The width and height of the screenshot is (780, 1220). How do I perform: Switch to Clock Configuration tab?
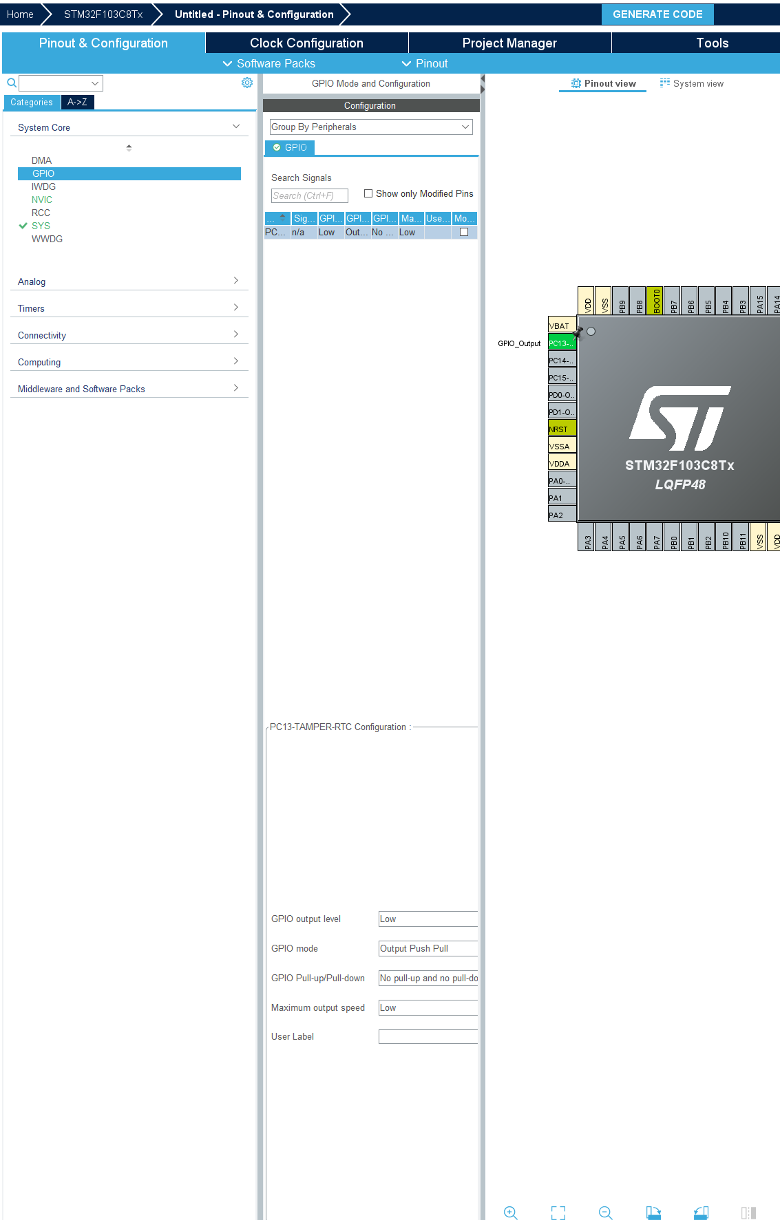point(306,43)
